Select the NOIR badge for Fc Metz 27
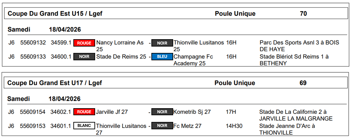The width and height of the screenshot is (351, 137). pos(162,126)
